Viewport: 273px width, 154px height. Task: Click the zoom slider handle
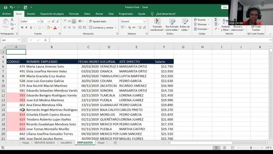pos(251,148)
